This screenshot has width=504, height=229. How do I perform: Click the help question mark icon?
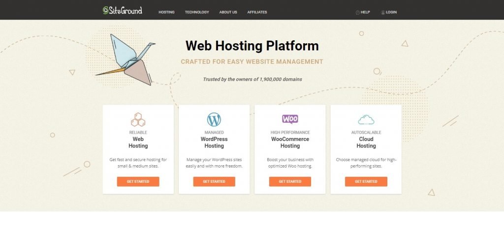point(357,12)
